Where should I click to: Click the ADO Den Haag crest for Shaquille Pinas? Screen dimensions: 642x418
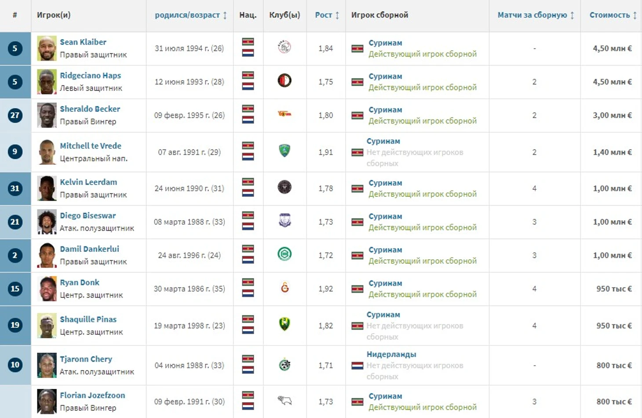pyautogui.click(x=285, y=324)
